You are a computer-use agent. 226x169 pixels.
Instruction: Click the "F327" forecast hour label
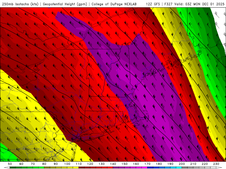coord(168,4)
